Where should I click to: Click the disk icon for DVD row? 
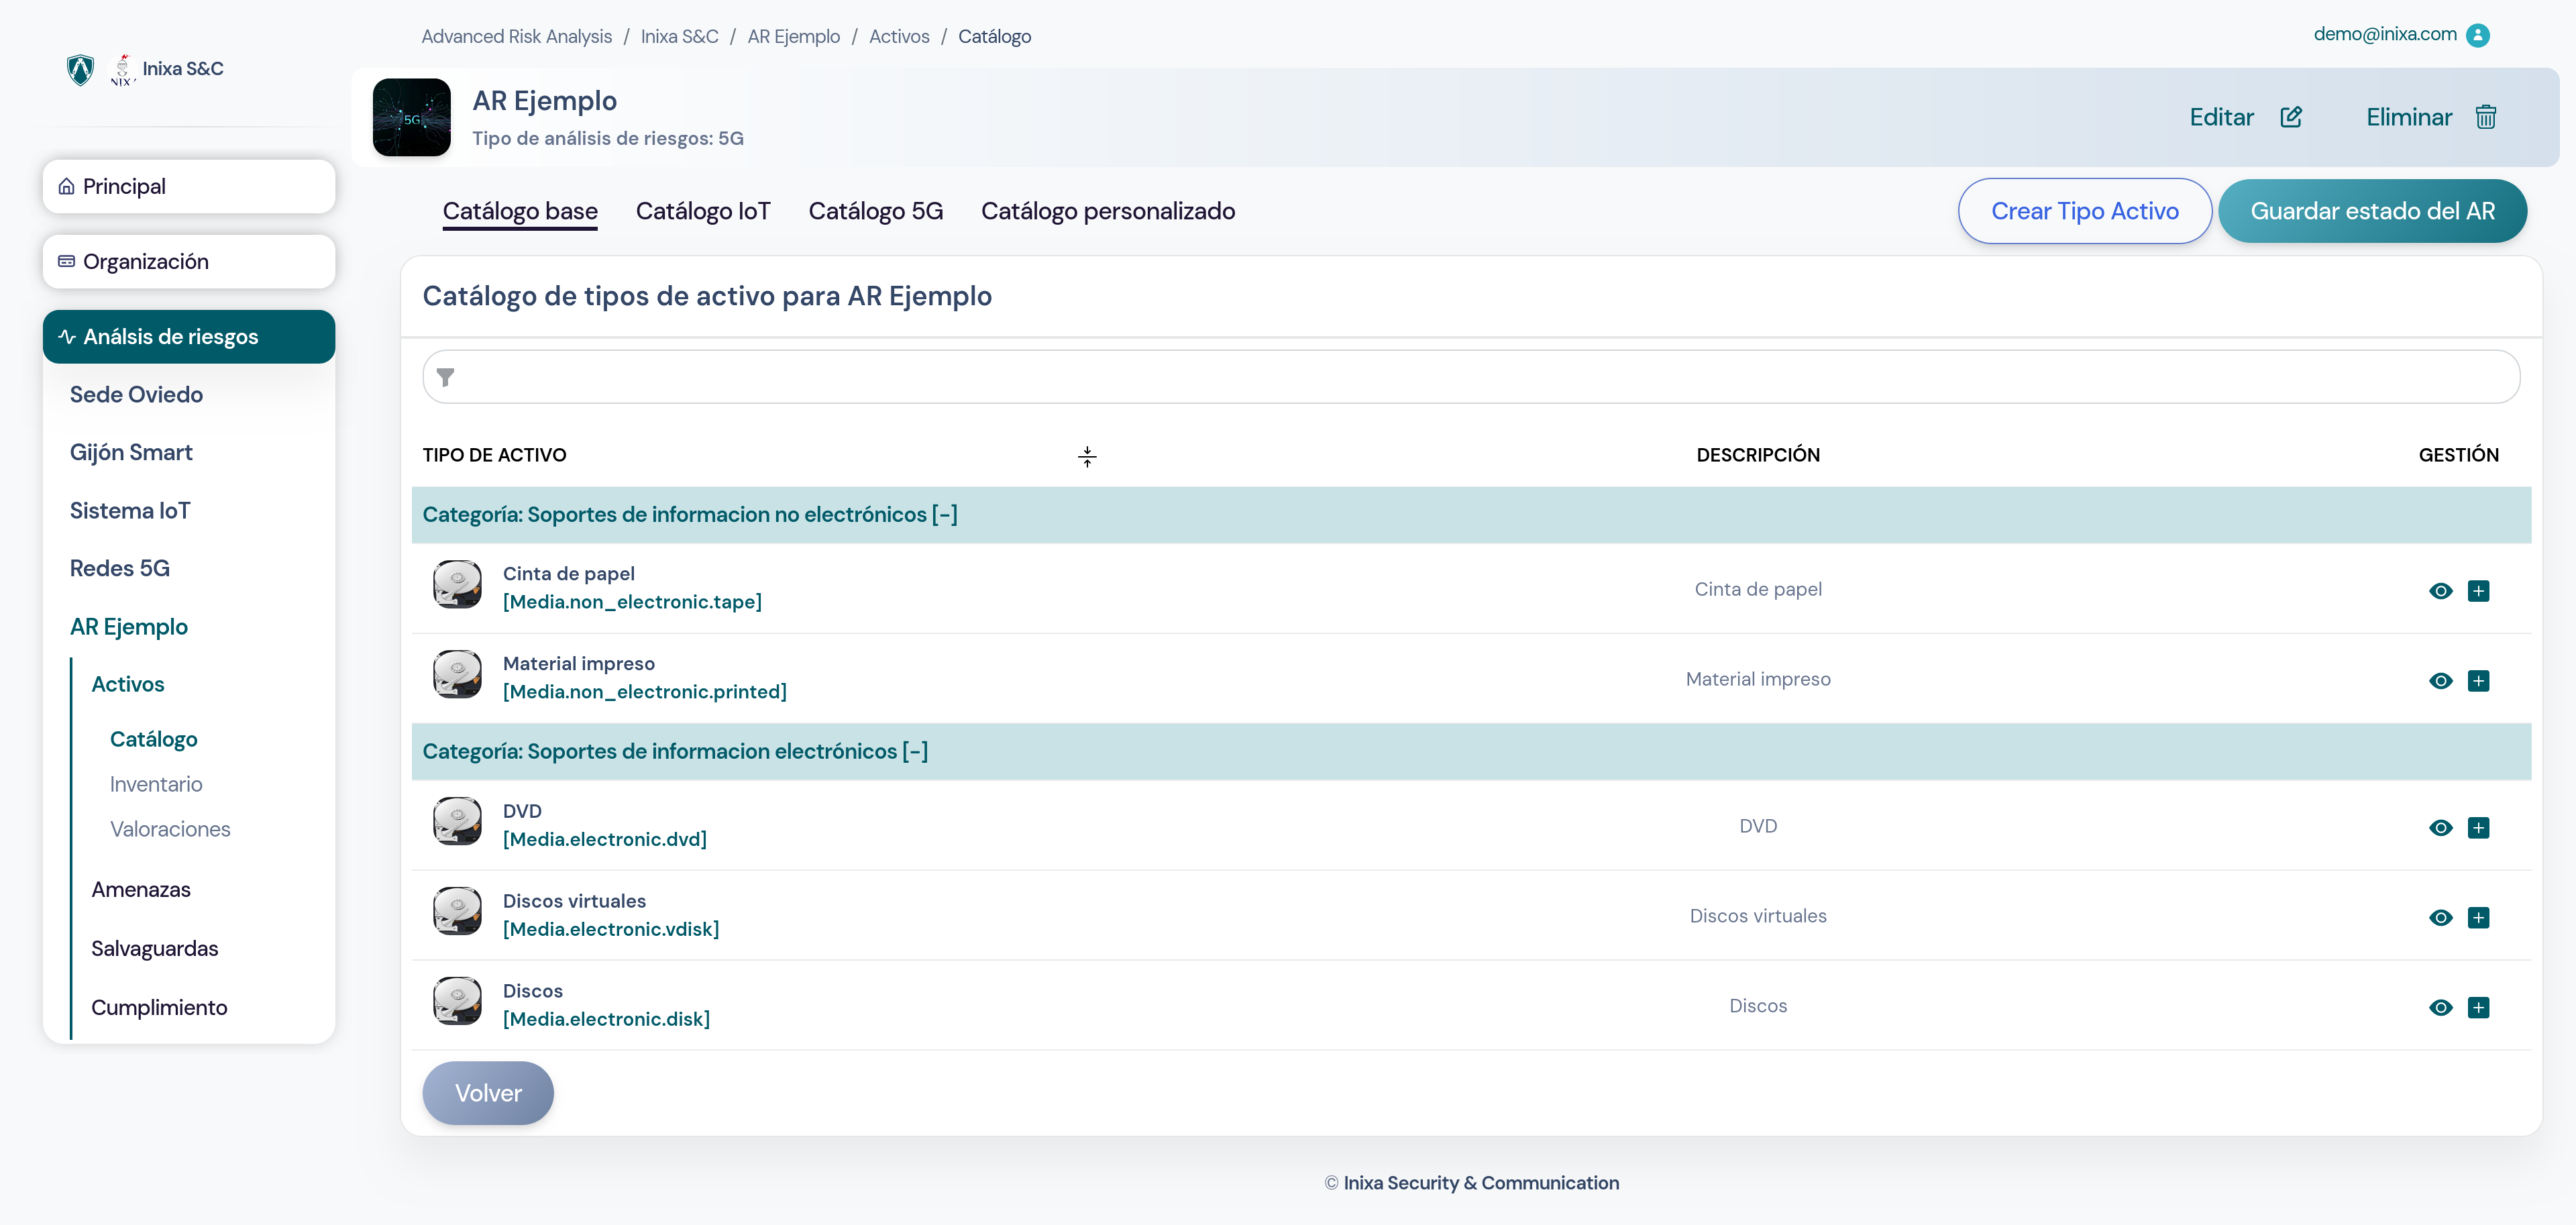[457, 821]
